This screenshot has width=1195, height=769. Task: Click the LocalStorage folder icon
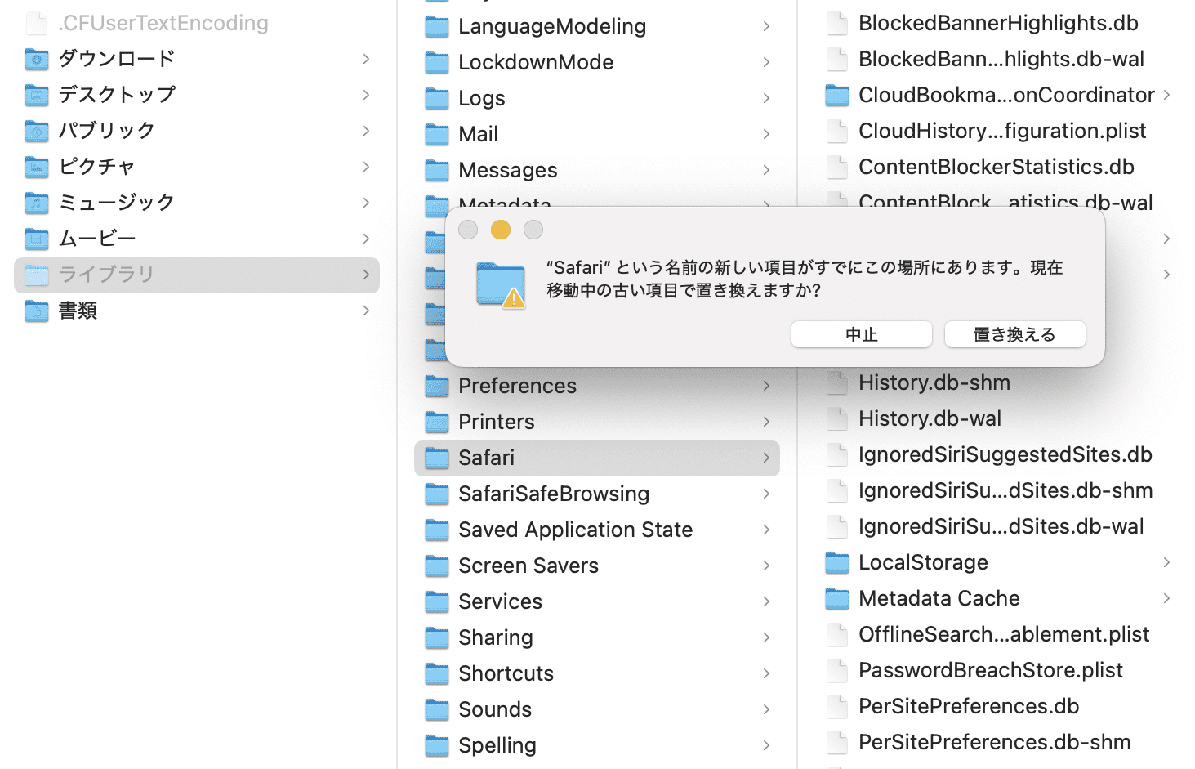pos(837,562)
